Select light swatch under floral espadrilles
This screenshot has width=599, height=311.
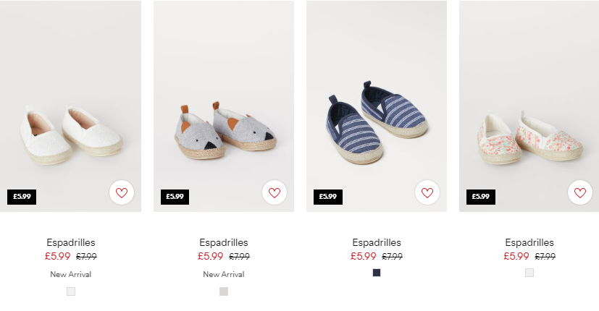point(529,273)
